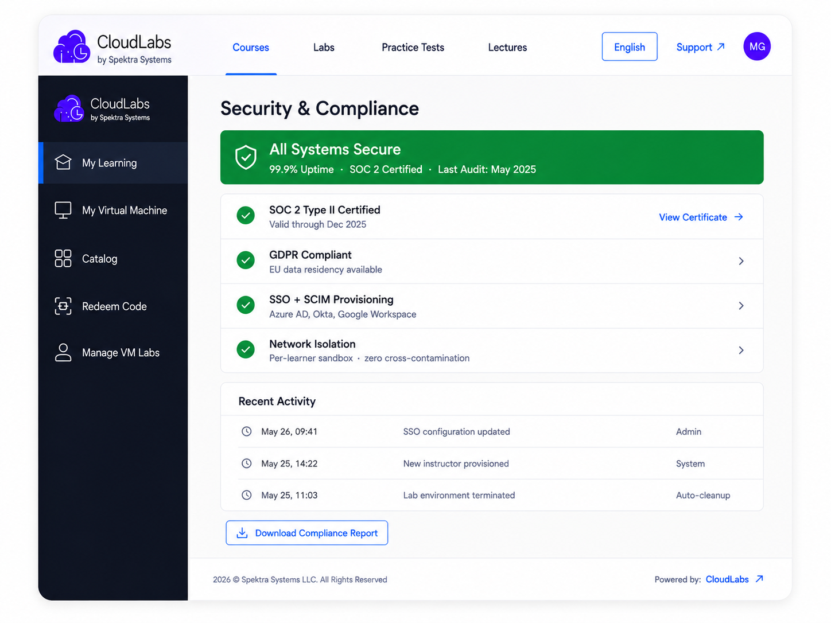
Task: Click the clock icon on the May 25, 11:03 row
Action: (247, 494)
